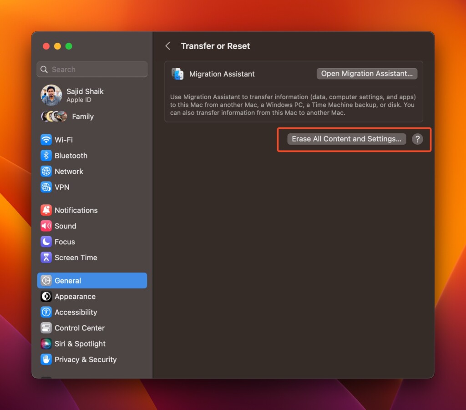
Task: Open Network settings via its globe icon
Action: coord(46,172)
